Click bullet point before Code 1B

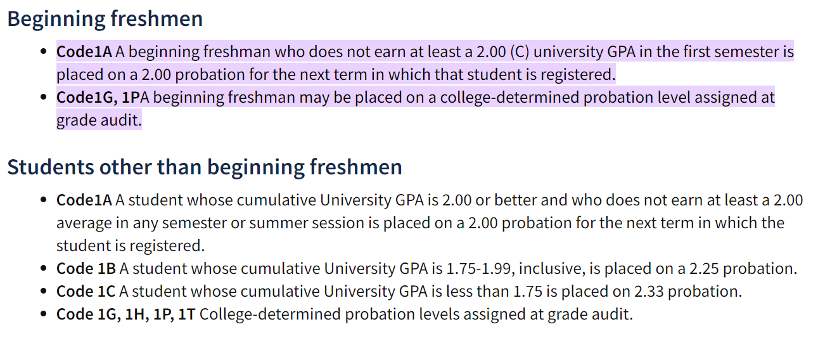tap(43, 269)
